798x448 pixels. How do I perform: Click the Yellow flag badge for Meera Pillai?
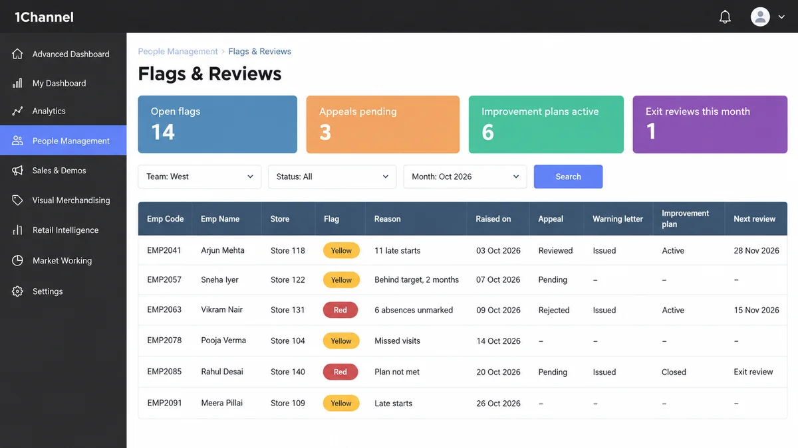pyautogui.click(x=341, y=403)
